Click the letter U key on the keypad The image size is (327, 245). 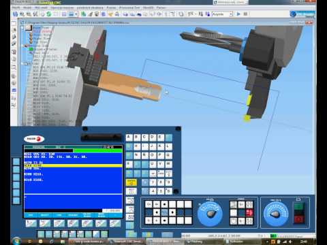pos(153,164)
